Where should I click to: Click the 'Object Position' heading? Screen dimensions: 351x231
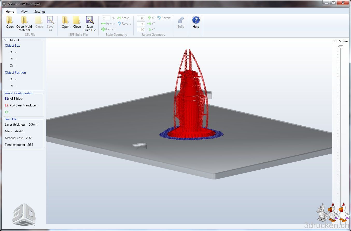15,73
